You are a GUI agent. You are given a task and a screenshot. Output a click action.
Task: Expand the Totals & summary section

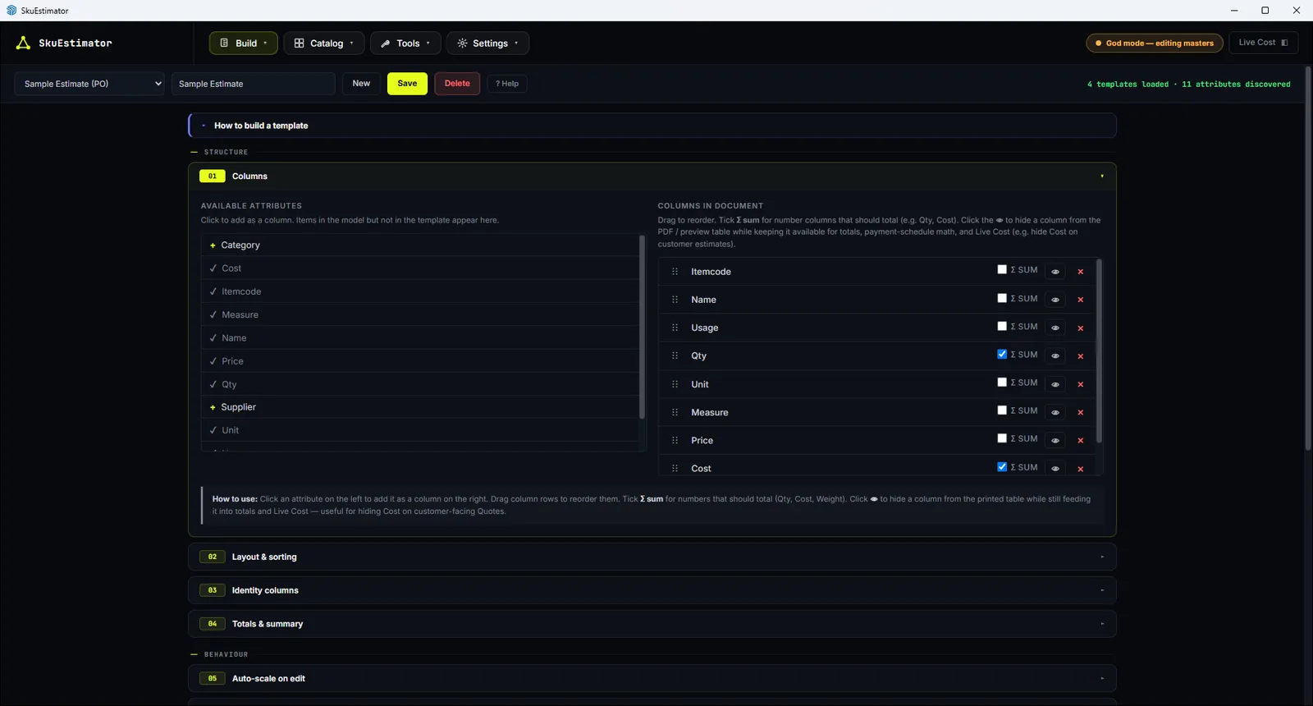point(652,624)
